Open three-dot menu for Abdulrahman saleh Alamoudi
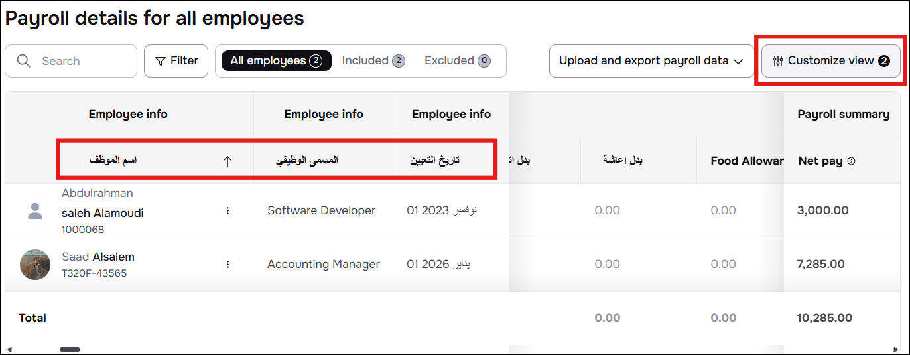 tap(227, 210)
